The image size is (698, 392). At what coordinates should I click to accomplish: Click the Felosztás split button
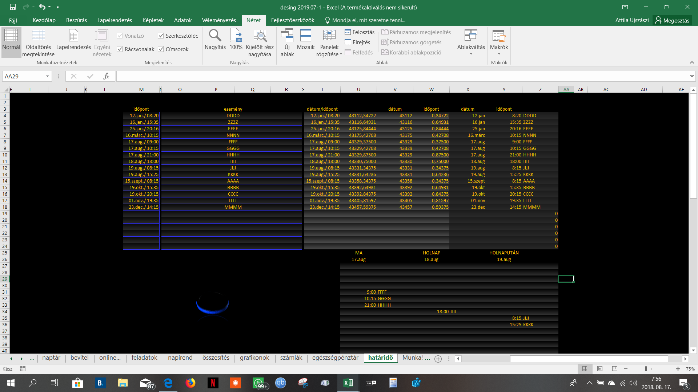click(x=359, y=32)
